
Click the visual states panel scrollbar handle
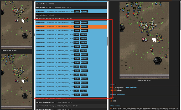(x=35, y=35)
